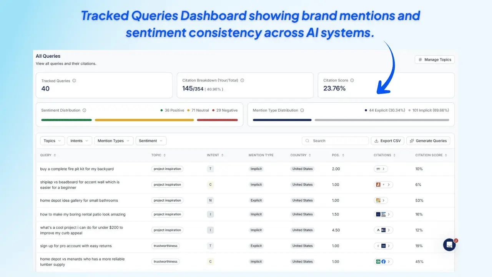Click the Manage Topics button
492x277 pixels.
(435, 60)
